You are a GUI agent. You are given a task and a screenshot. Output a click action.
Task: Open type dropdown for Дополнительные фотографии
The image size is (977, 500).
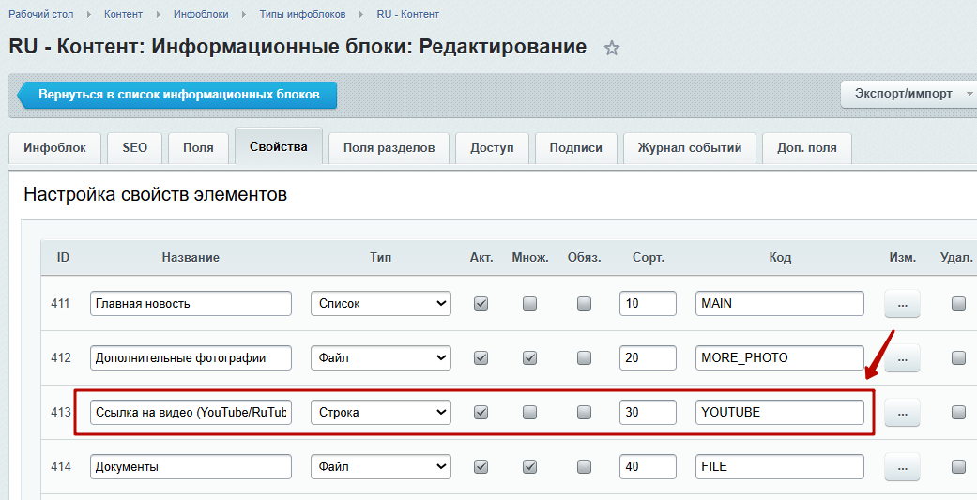point(380,357)
